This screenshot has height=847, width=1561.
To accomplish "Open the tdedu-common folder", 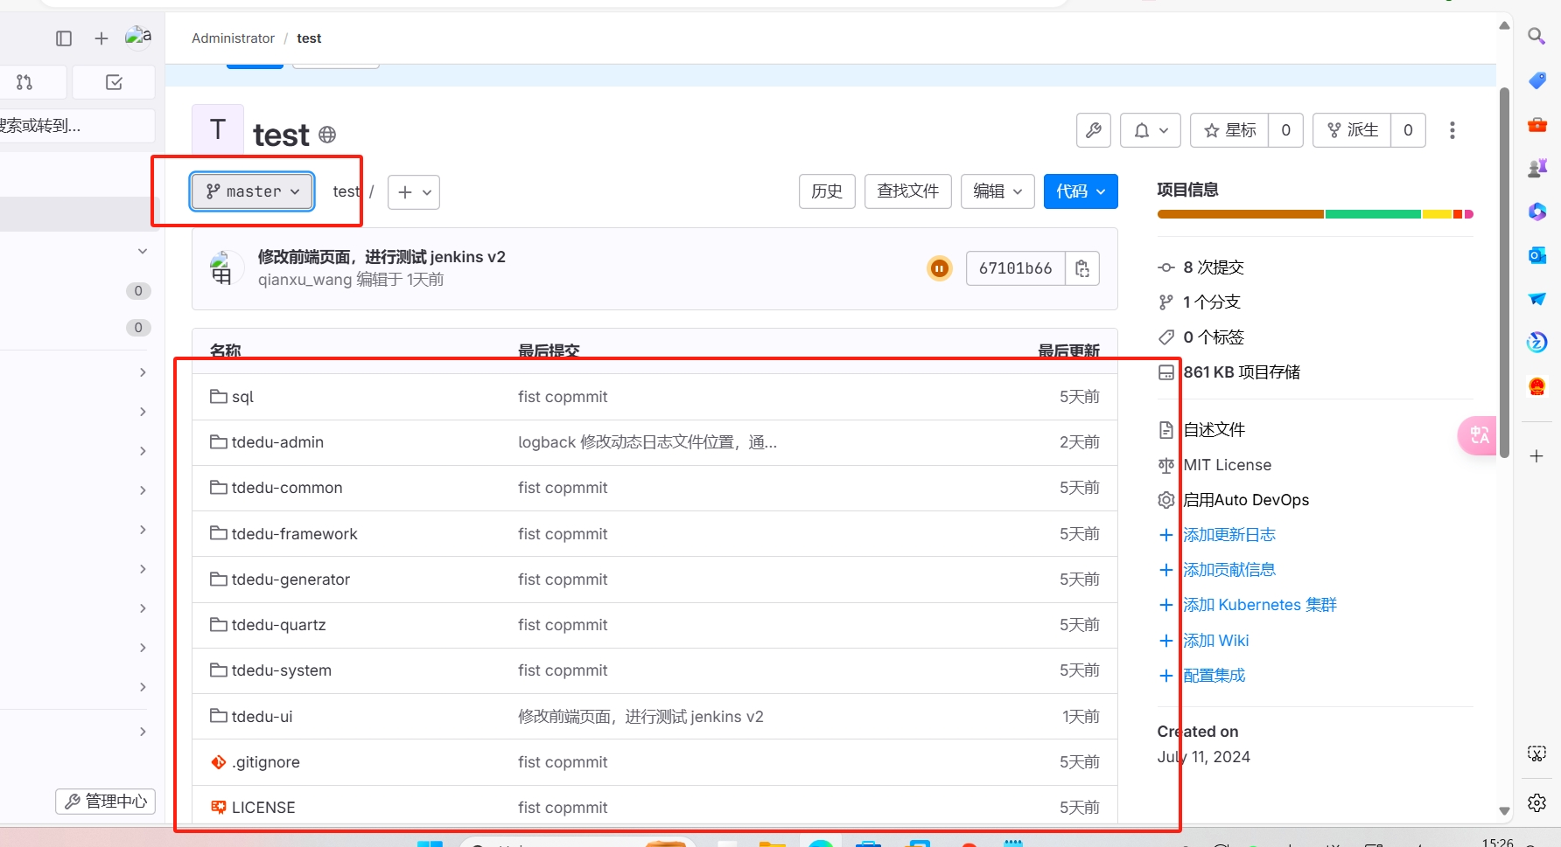I will click(287, 488).
